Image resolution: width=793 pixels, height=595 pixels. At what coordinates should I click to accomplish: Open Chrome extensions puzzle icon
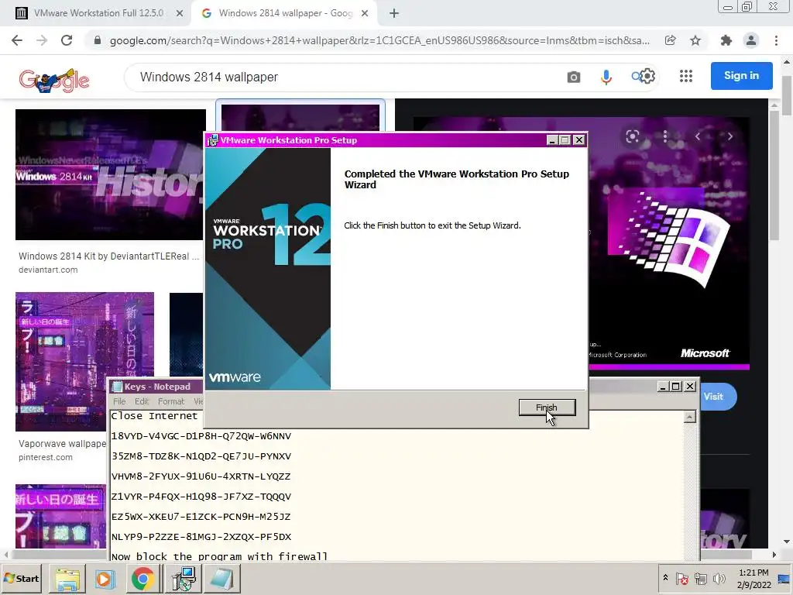click(x=726, y=40)
